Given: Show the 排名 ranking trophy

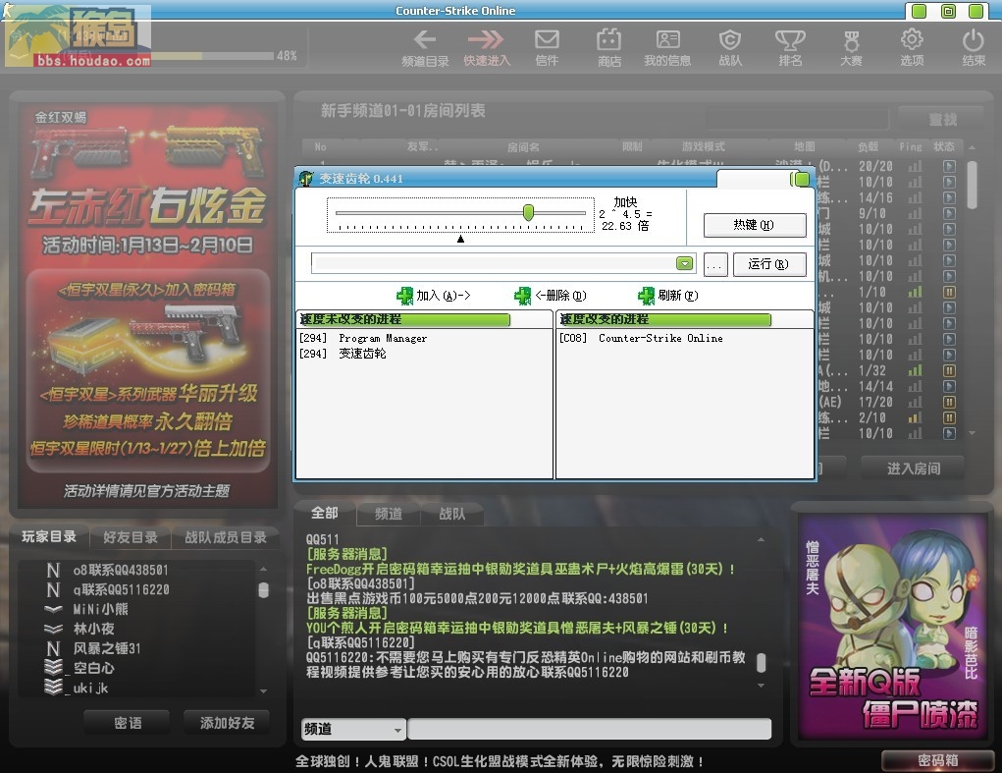Looking at the screenshot, I should pyautogui.click(x=790, y=47).
